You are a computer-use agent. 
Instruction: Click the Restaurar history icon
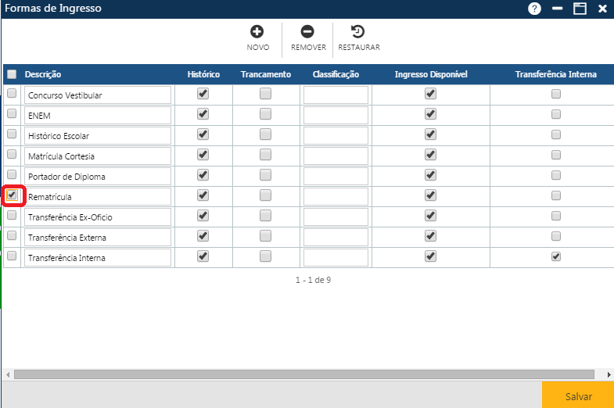click(x=358, y=32)
